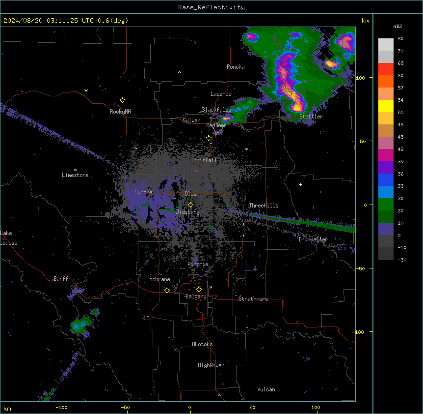This screenshot has height=414, width=423.
Task: Click the Vulcan label
Action: (266, 389)
